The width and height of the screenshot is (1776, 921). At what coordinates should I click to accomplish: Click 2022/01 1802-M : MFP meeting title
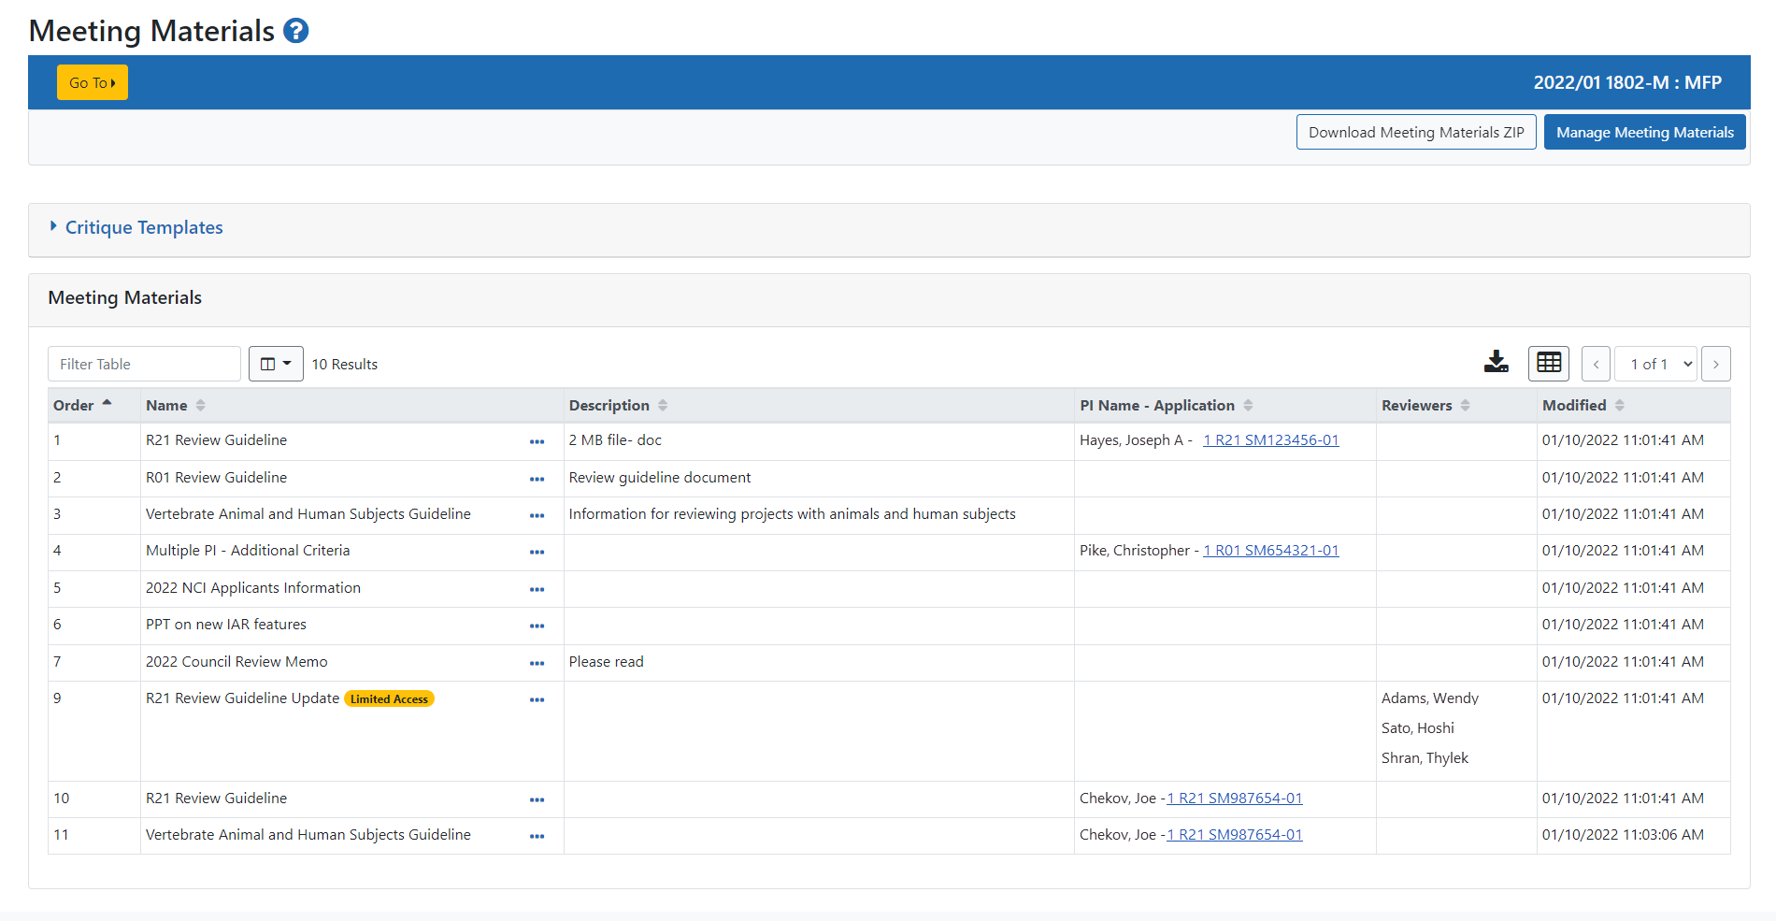point(1627,82)
